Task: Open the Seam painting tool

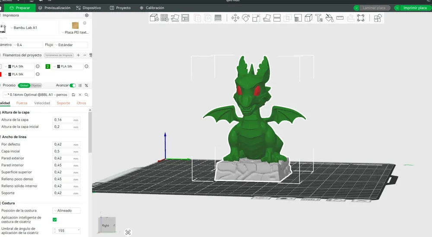Action: point(308,18)
